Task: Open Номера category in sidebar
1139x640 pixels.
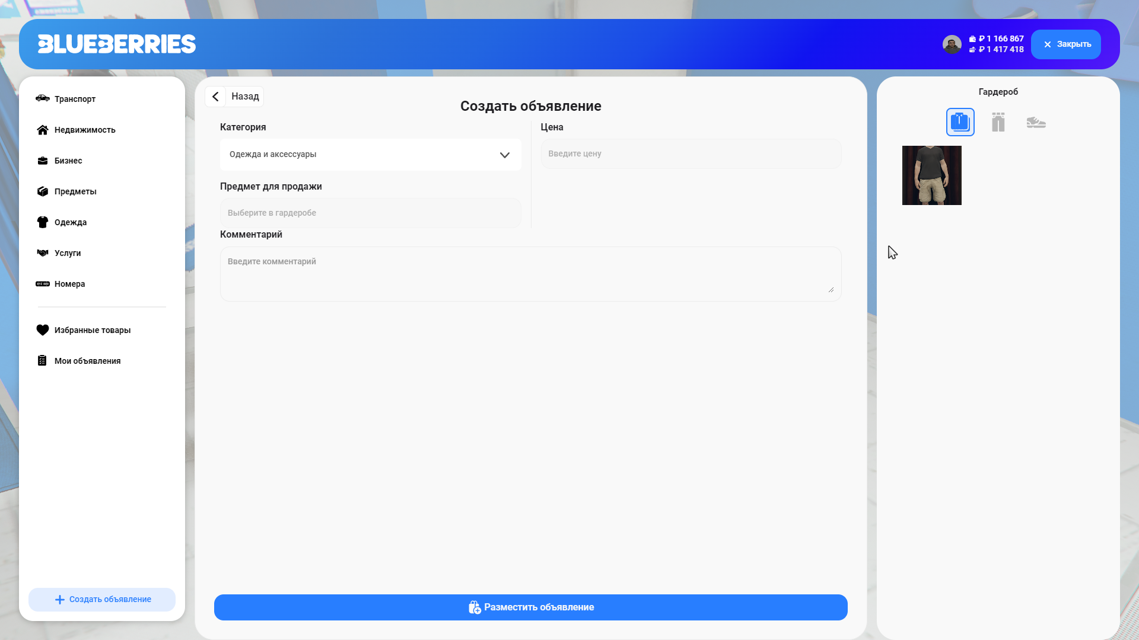Action: [x=69, y=284]
